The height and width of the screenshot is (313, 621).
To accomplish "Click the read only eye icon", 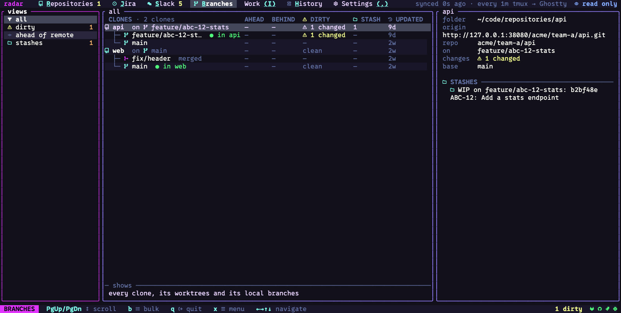I will 576,4.
